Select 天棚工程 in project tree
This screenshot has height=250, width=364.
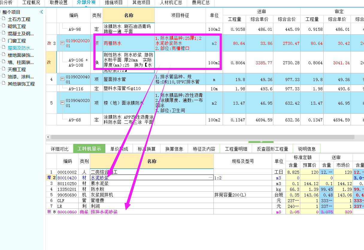click(17, 69)
